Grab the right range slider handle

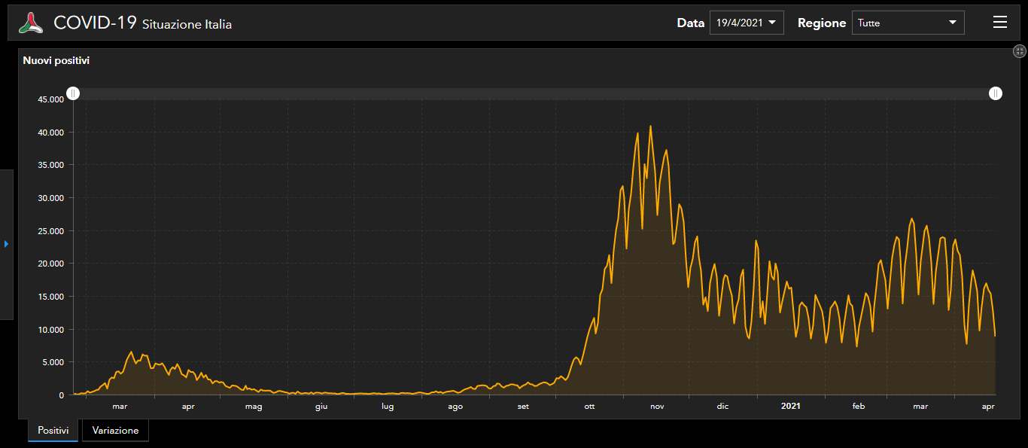pyautogui.click(x=995, y=93)
